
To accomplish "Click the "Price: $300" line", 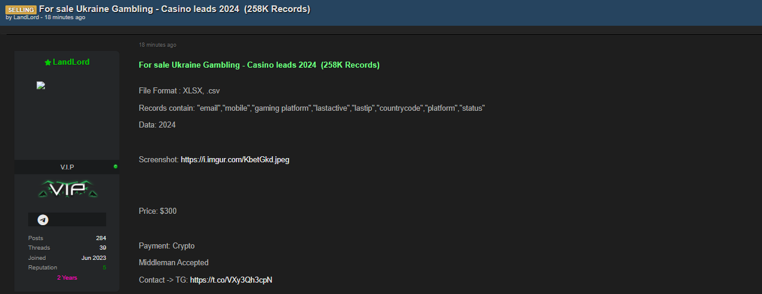I will pyautogui.click(x=157, y=211).
